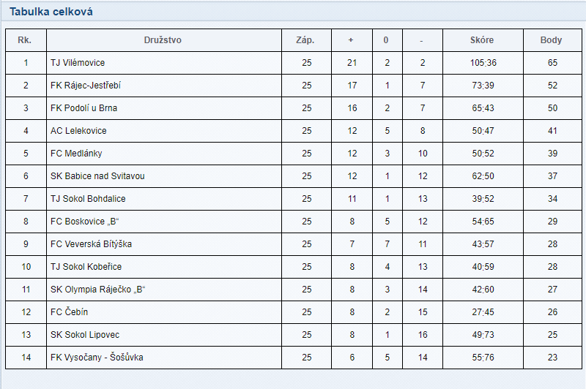
Task: Select FC Veverská Bítýška team
Action: point(91,244)
